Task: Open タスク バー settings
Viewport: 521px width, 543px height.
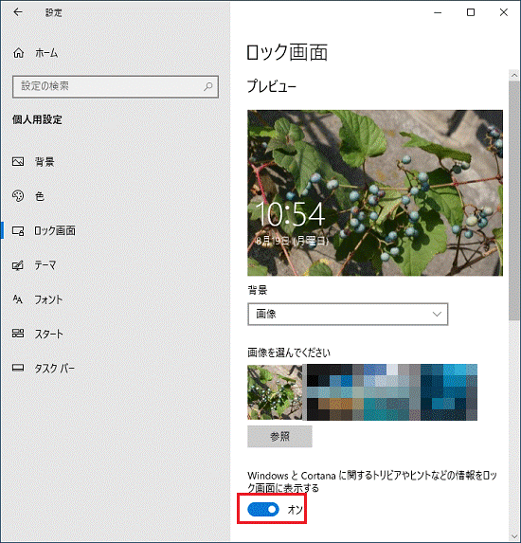Action: pos(54,368)
